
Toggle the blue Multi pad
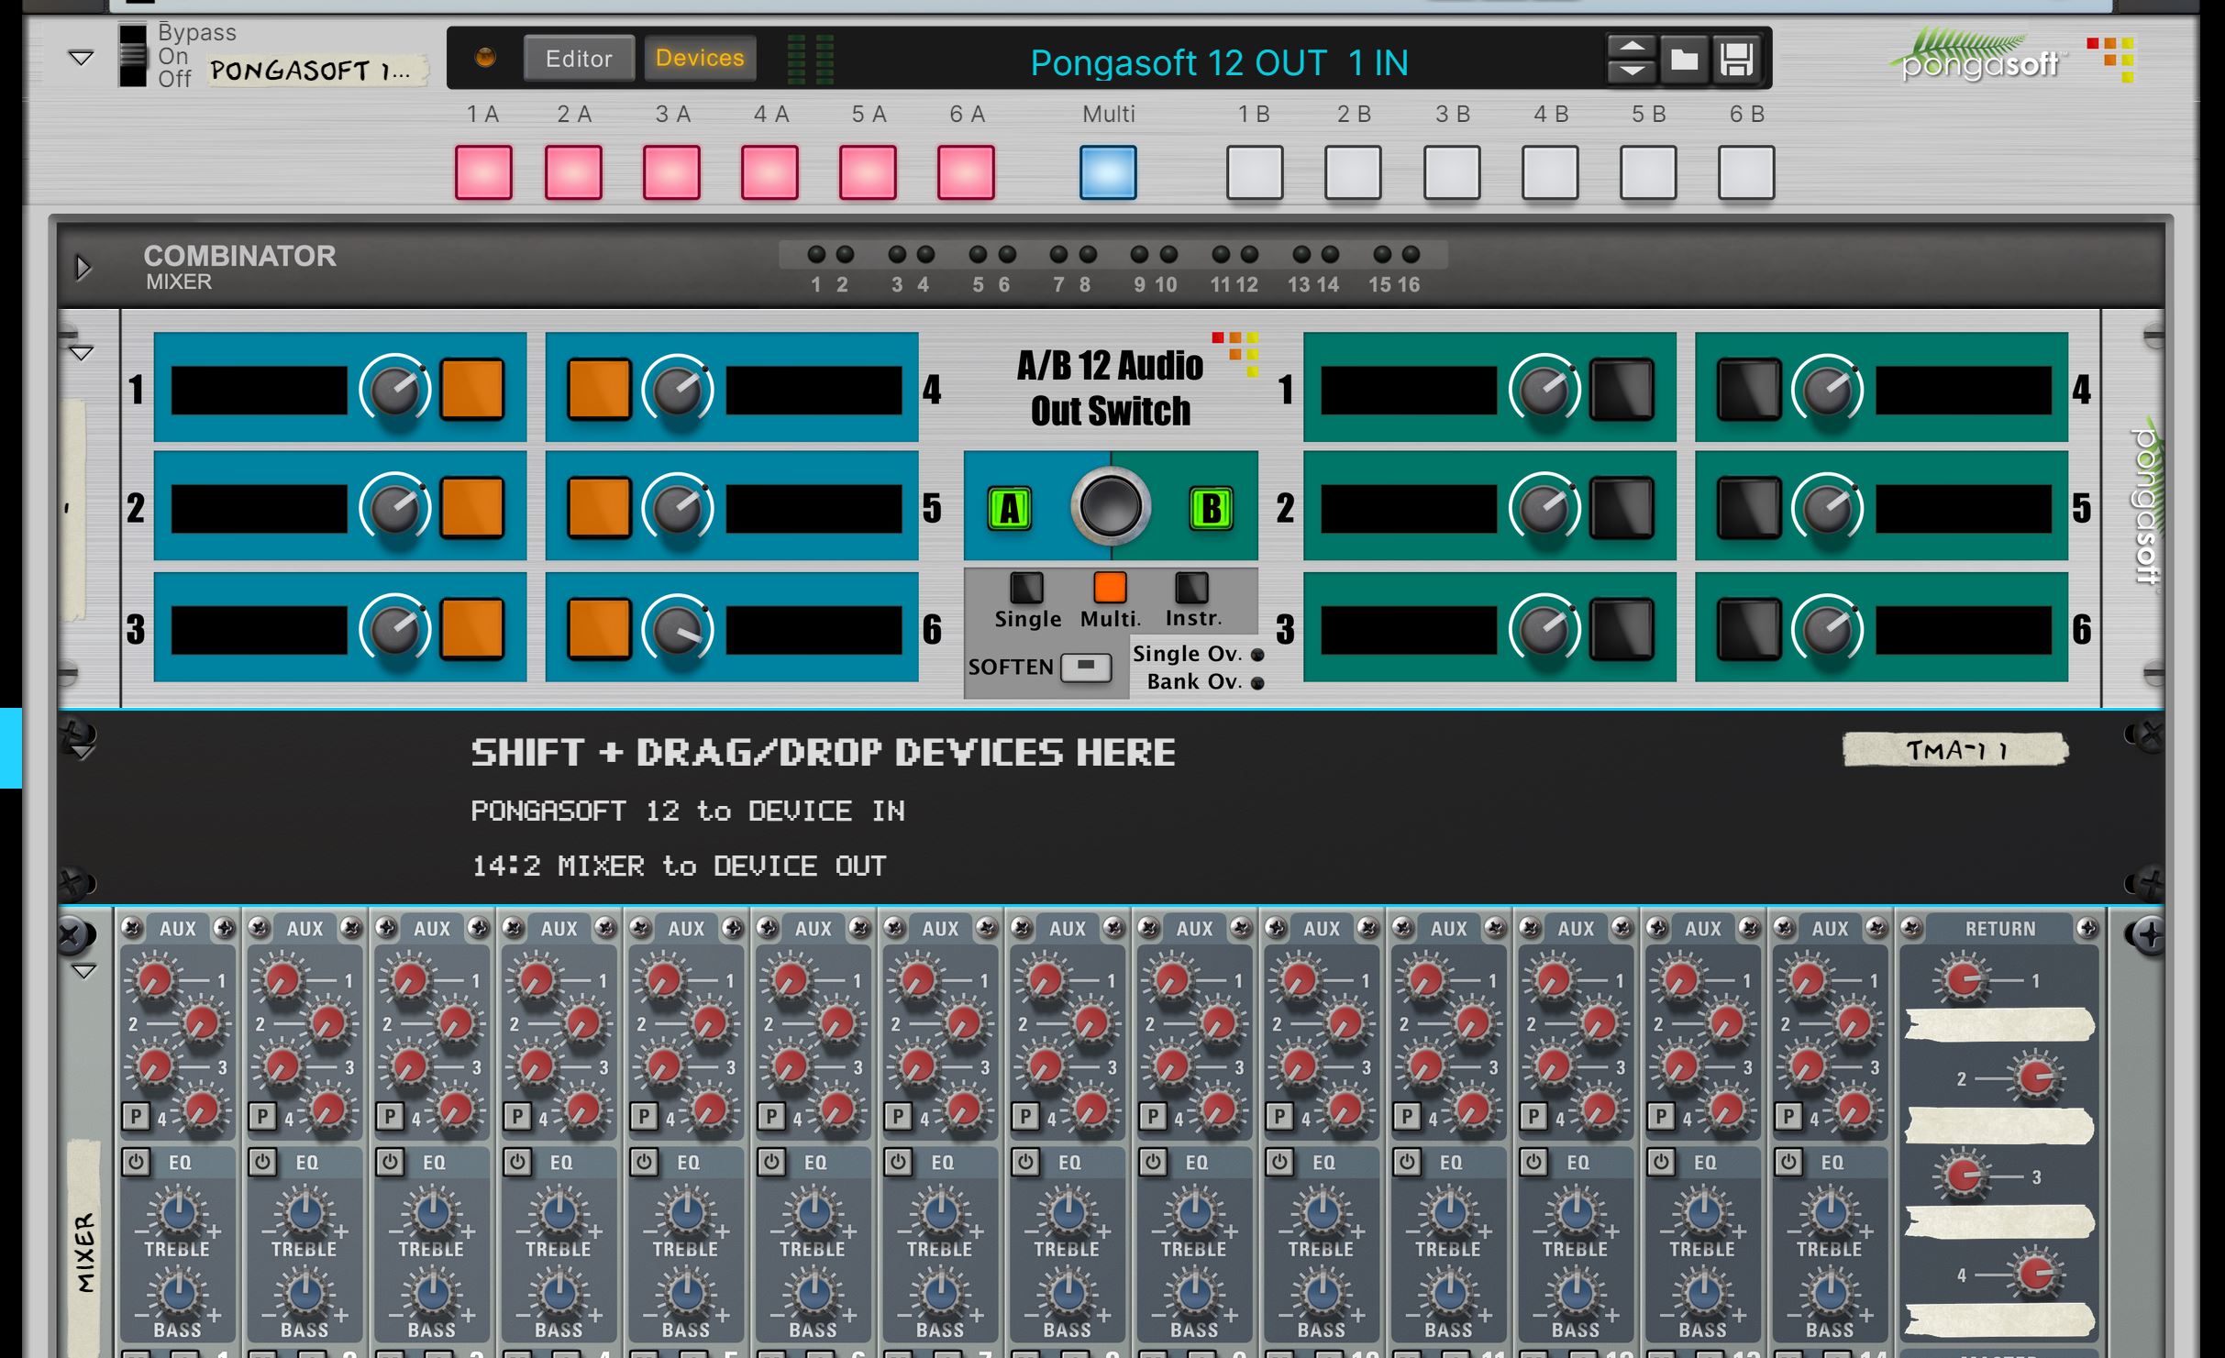1108,172
